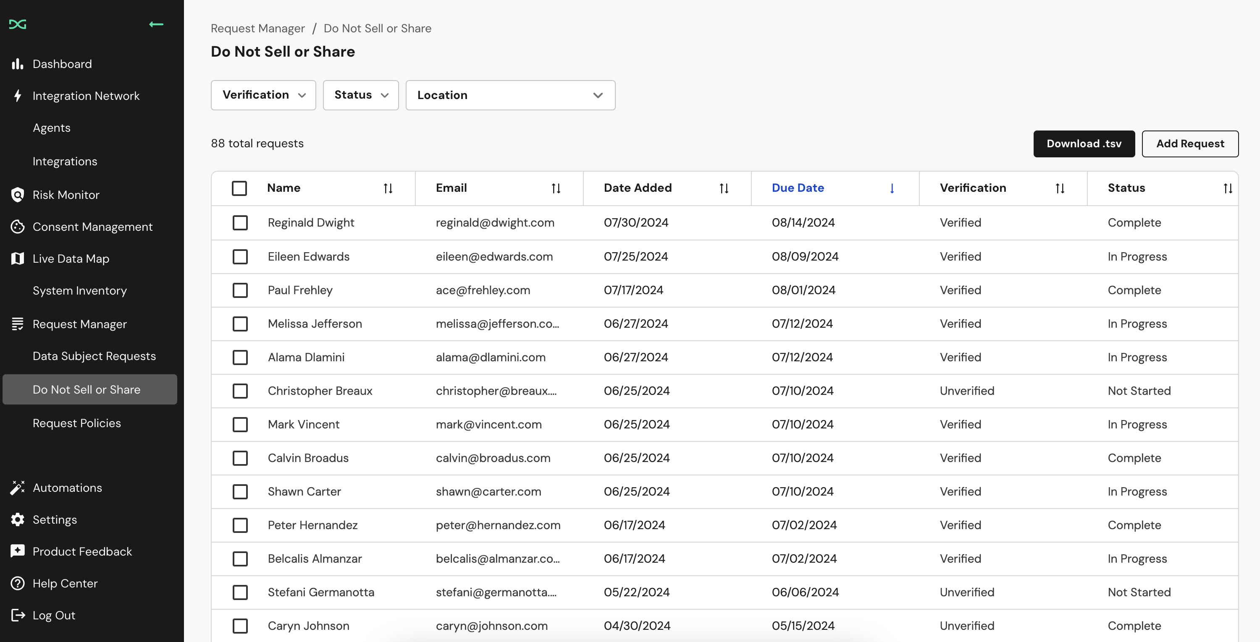Open Risk Monitor from sidebar
Viewport: 1260px width, 642px height.
pyautogui.click(x=66, y=195)
